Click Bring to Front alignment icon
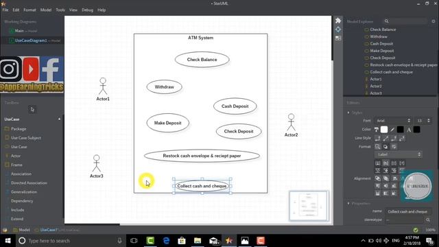The width and height of the screenshot is (439, 247). pyautogui.click(x=377, y=178)
